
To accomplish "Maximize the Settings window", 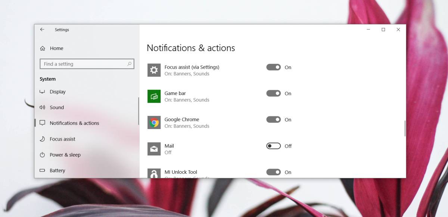I will click(383, 30).
